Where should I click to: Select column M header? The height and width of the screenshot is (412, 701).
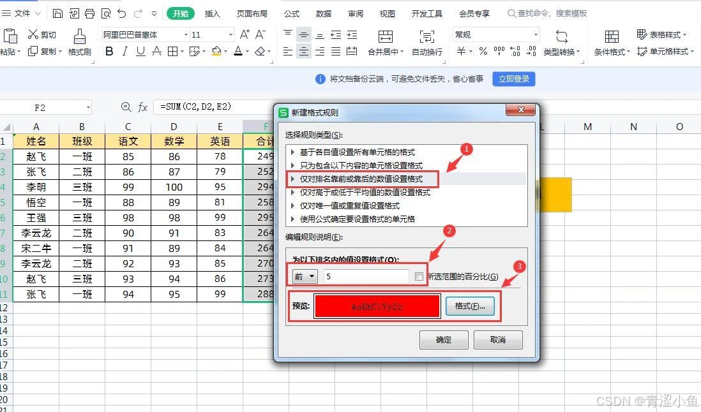pyautogui.click(x=587, y=127)
